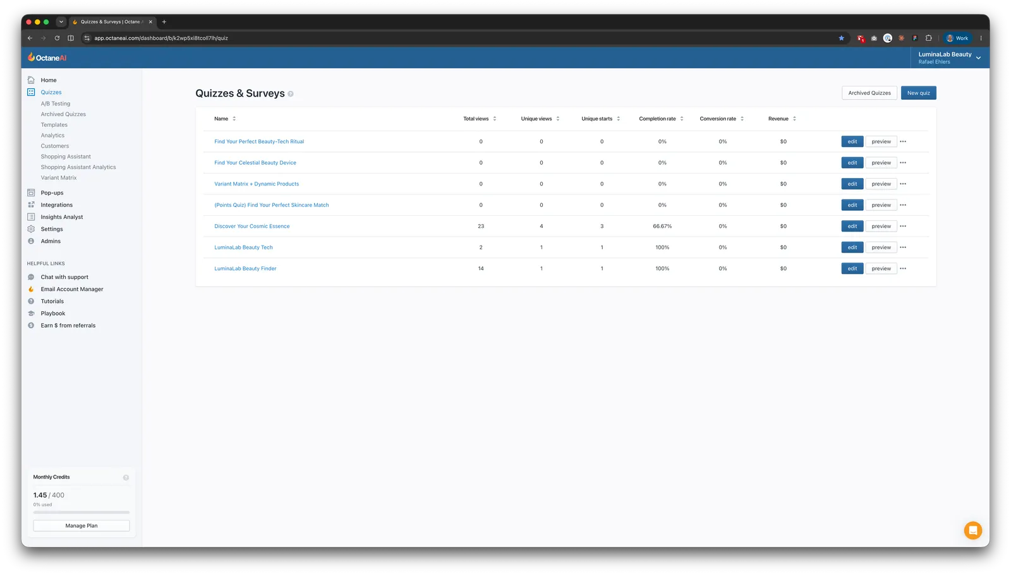Image resolution: width=1011 pixels, height=575 pixels.
Task: Open more options for Find Your Celestial Beauty Device
Action: tap(903, 163)
